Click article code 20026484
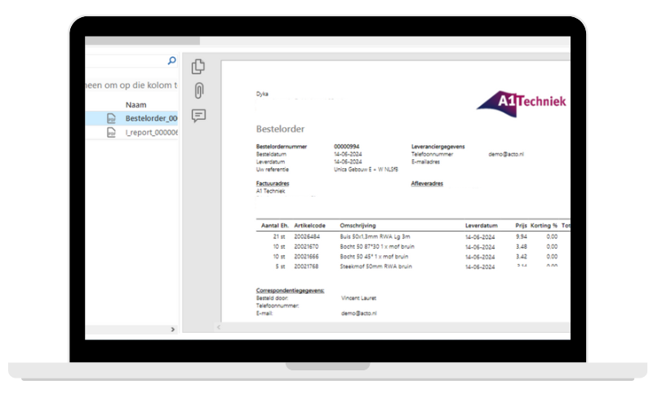Image resolution: width=653 pixels, height=394 pixels. pos(307,237)
